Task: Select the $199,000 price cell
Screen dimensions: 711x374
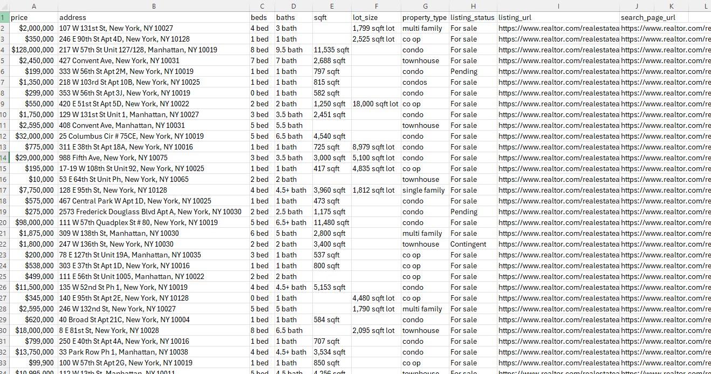Action: tap(33, 71)
